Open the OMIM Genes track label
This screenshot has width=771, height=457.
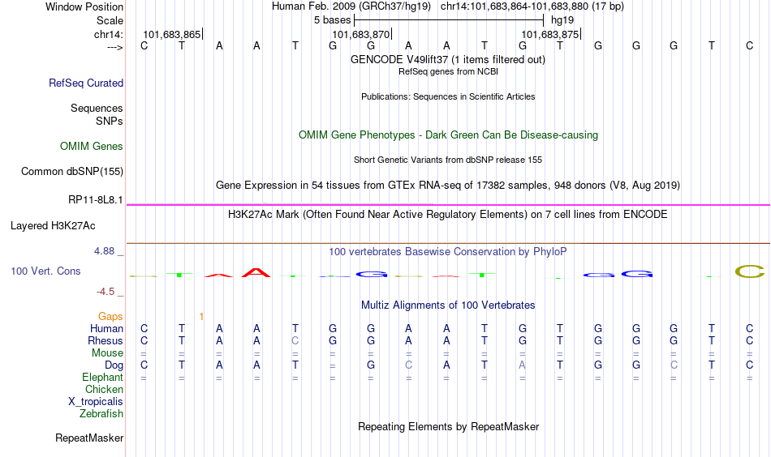click(x=92, y=147)
